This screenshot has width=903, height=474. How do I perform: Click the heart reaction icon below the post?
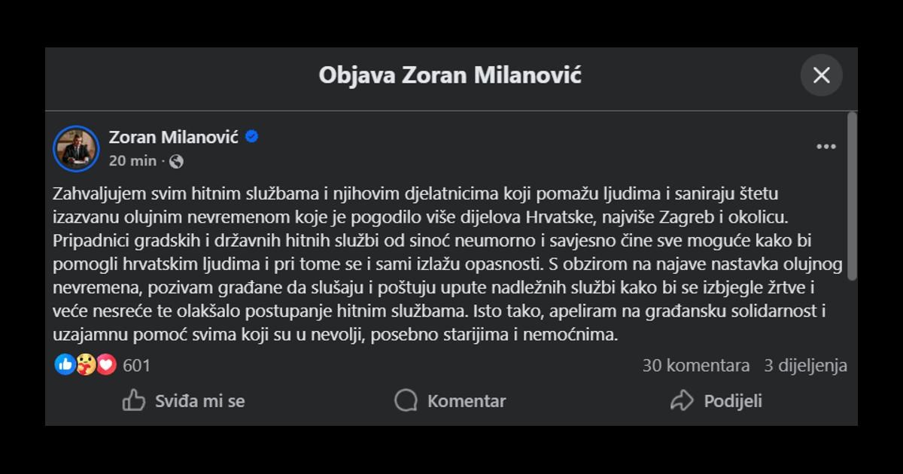106,365
